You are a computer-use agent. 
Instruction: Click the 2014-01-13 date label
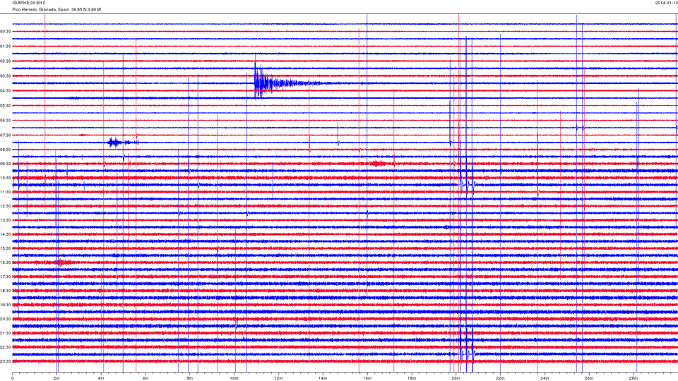tap(666, 3)
